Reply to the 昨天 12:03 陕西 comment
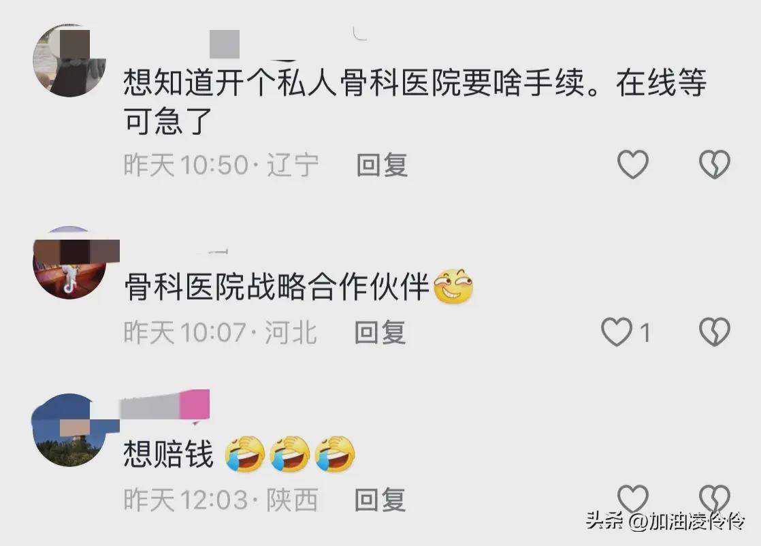The height and width of the screenshot is (546, 761). (380, 500)
